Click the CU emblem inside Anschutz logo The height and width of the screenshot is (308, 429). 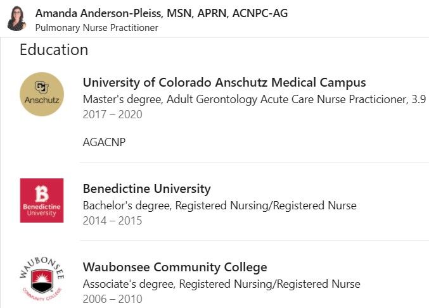click(42, 87)
